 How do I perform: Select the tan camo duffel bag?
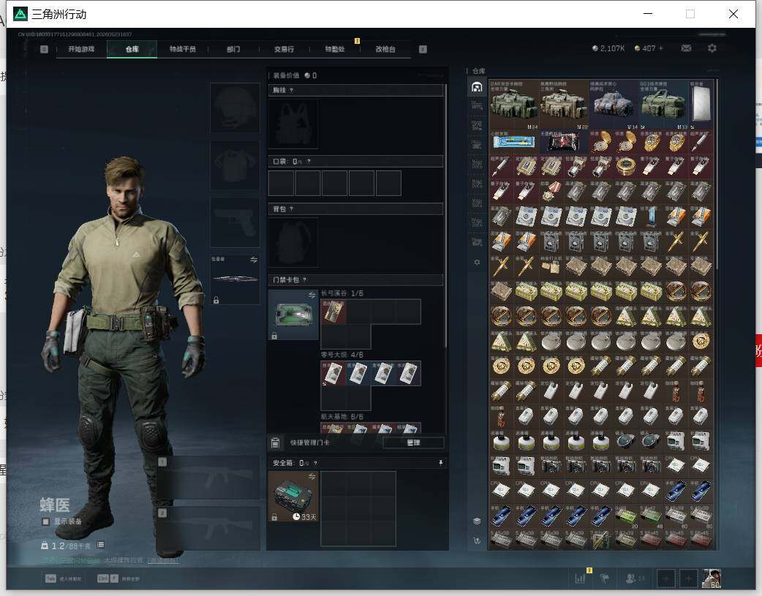point(564,105)
